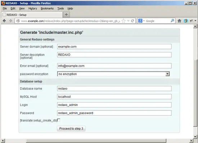This screenshot has height=143, width=198.
Task: Click the Google search engine icon
Action: 140,21
